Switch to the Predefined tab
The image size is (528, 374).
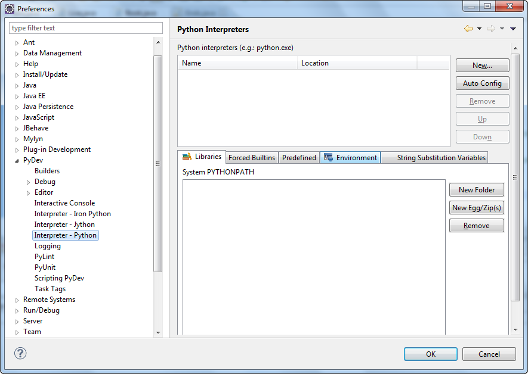(x=299, y=157)
